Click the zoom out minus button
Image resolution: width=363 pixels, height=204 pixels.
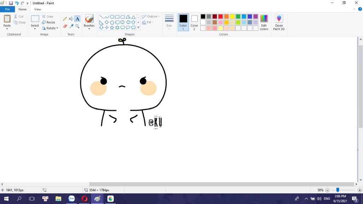(x=327, y=190)
